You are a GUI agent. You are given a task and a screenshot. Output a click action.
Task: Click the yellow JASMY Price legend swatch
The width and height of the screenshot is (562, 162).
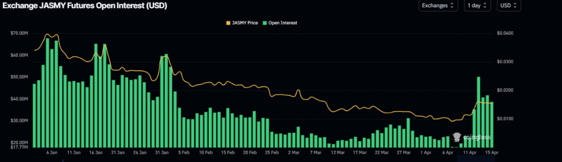point(228,23)
